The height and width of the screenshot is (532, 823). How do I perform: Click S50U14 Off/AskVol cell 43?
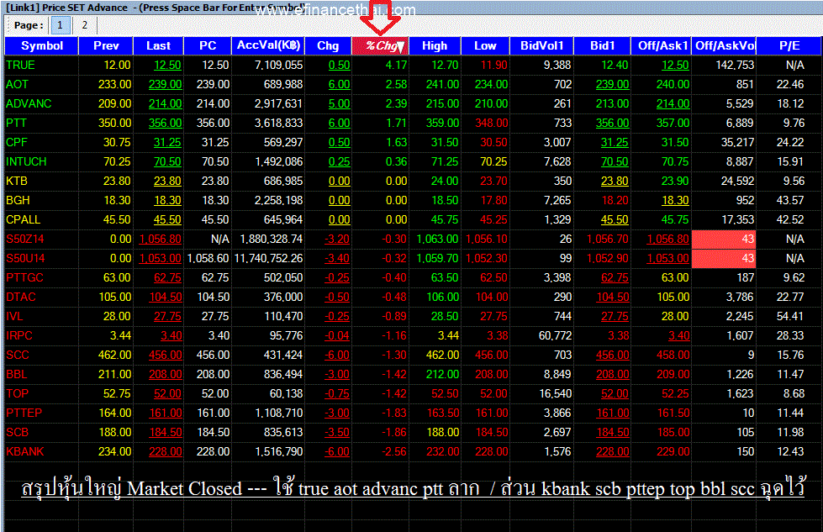(724, 259)
